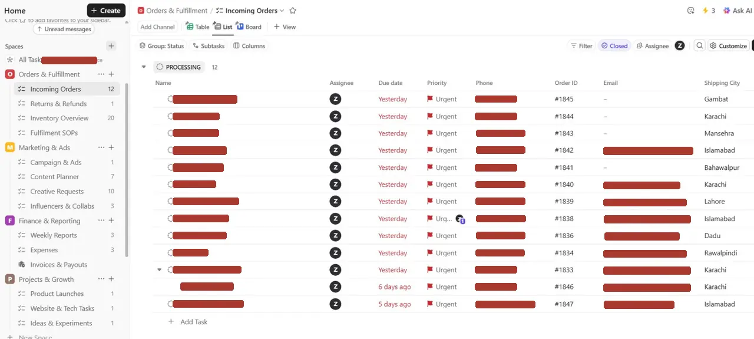
Task: Favorite this list with star icon
Action: (x=293, y=11)
